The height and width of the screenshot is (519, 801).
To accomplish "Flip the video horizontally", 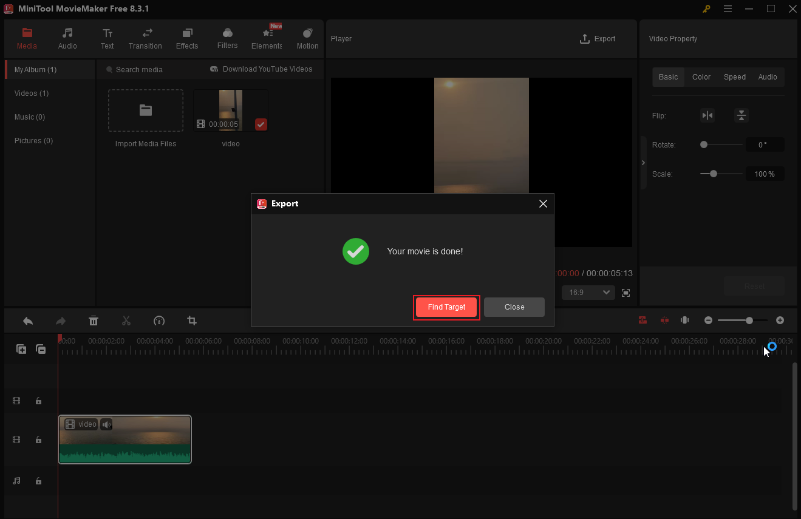I will [707, 115].
